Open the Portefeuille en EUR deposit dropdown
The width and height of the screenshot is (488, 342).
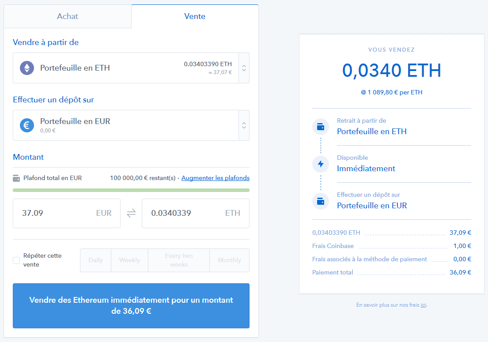point(244,125)
